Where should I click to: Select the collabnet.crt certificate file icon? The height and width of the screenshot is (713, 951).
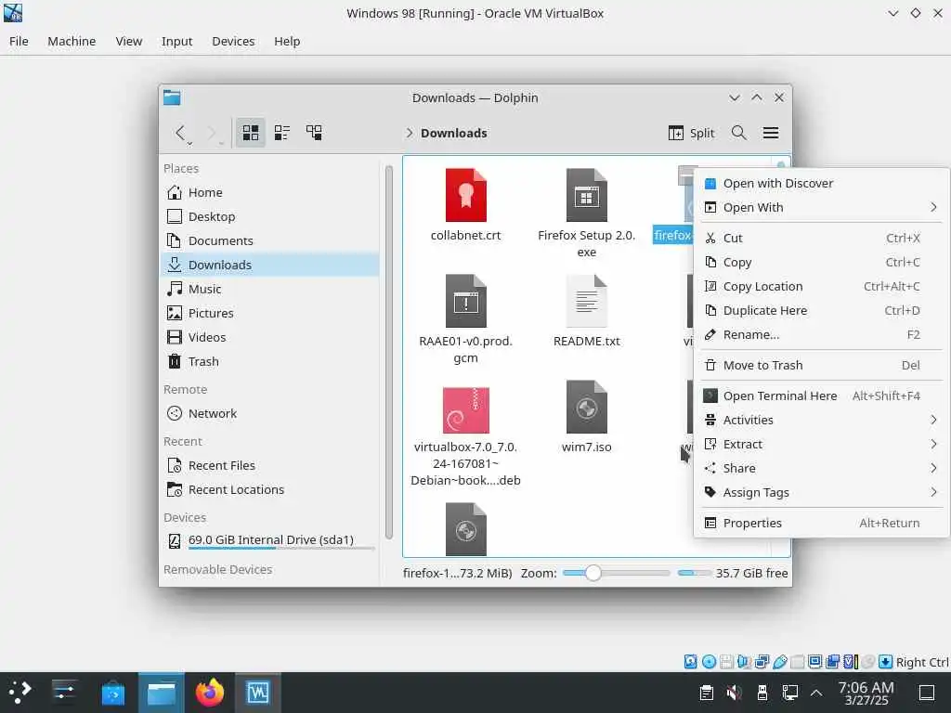click(x=466, y=195)
